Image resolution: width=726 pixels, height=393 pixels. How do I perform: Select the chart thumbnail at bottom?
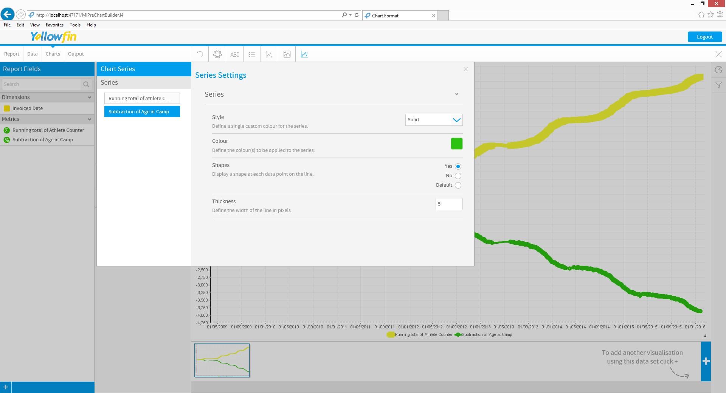point(222,360)
